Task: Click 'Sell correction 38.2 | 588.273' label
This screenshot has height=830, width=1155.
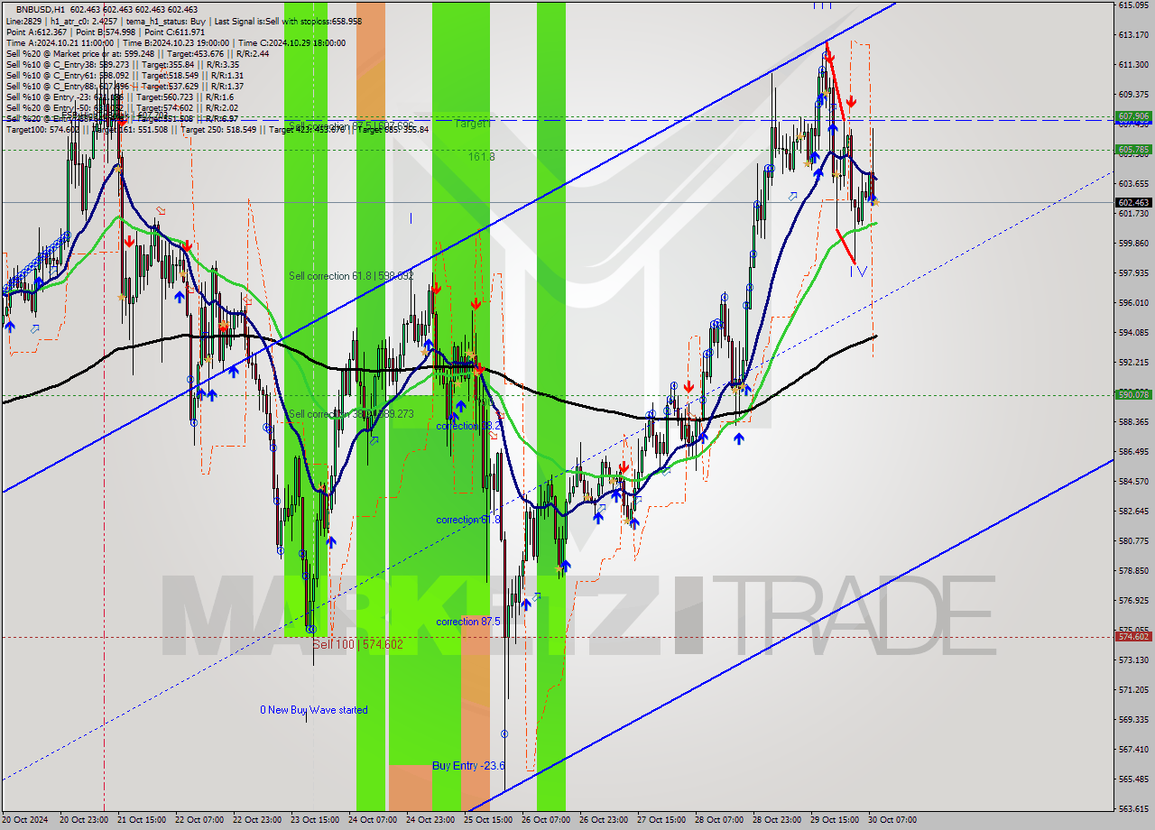Action: (x=351, y=414)
